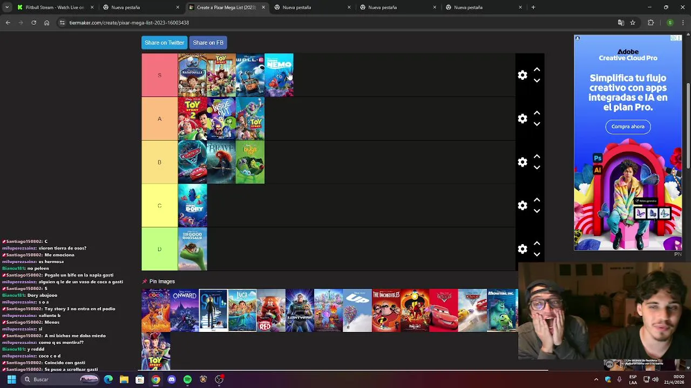
Task: Click Compra ahora in the Adobe ad
Action: click(628, 127)
